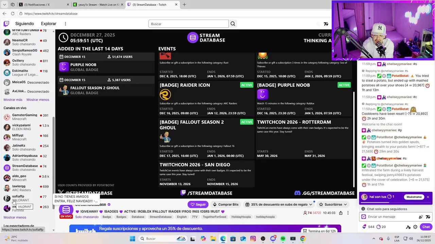Open Windows Start menu

(132, 239)
